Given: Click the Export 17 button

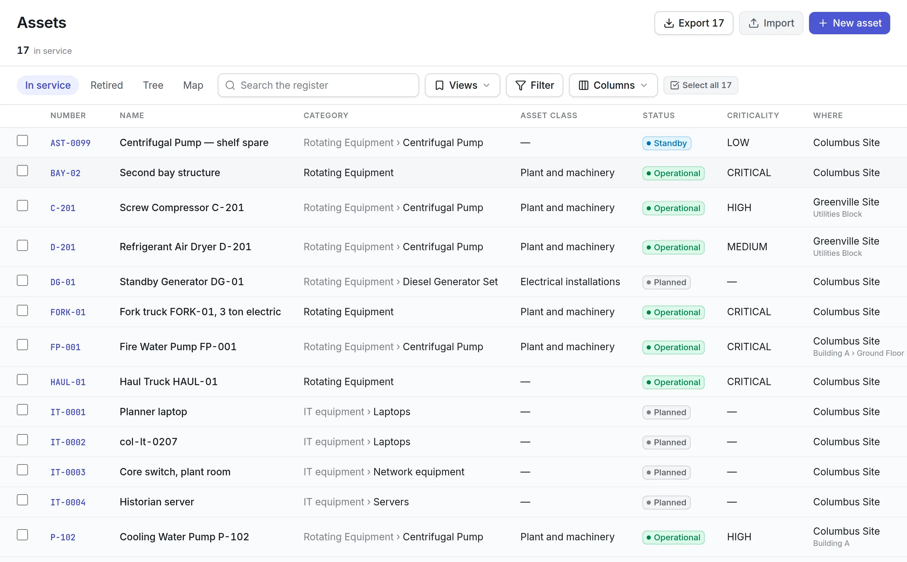Looking at the screenshot, I should (x=694, y=23).
